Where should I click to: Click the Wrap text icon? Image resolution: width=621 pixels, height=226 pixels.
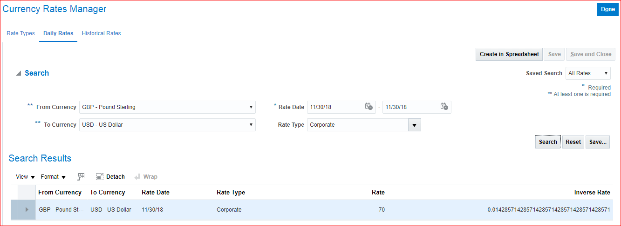[137, 177]
